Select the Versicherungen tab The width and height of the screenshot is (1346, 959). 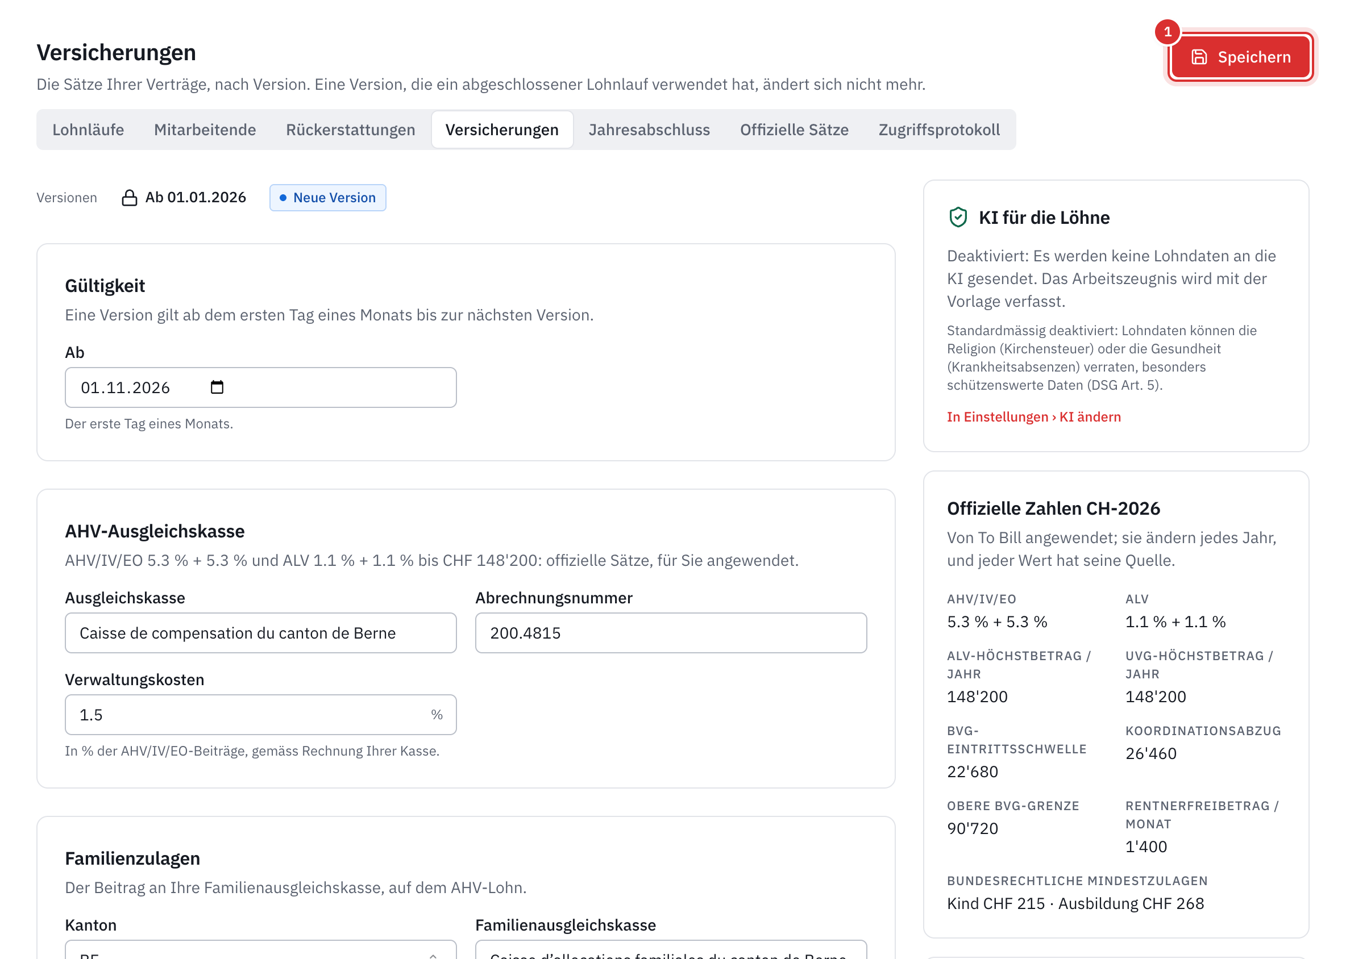(502, 130)
